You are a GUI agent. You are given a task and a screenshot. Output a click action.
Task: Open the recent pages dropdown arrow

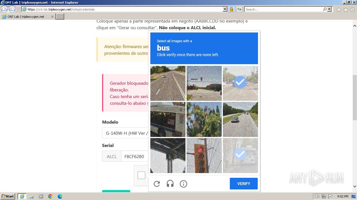(x=18, y=9)
